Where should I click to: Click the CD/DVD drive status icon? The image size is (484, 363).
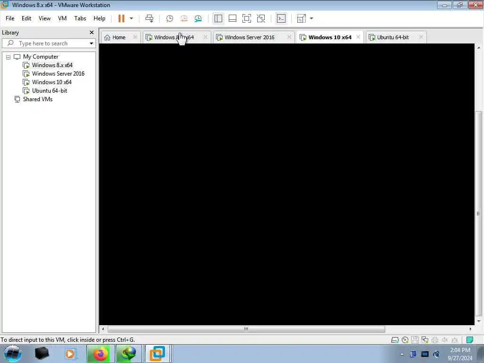point(405,340)
